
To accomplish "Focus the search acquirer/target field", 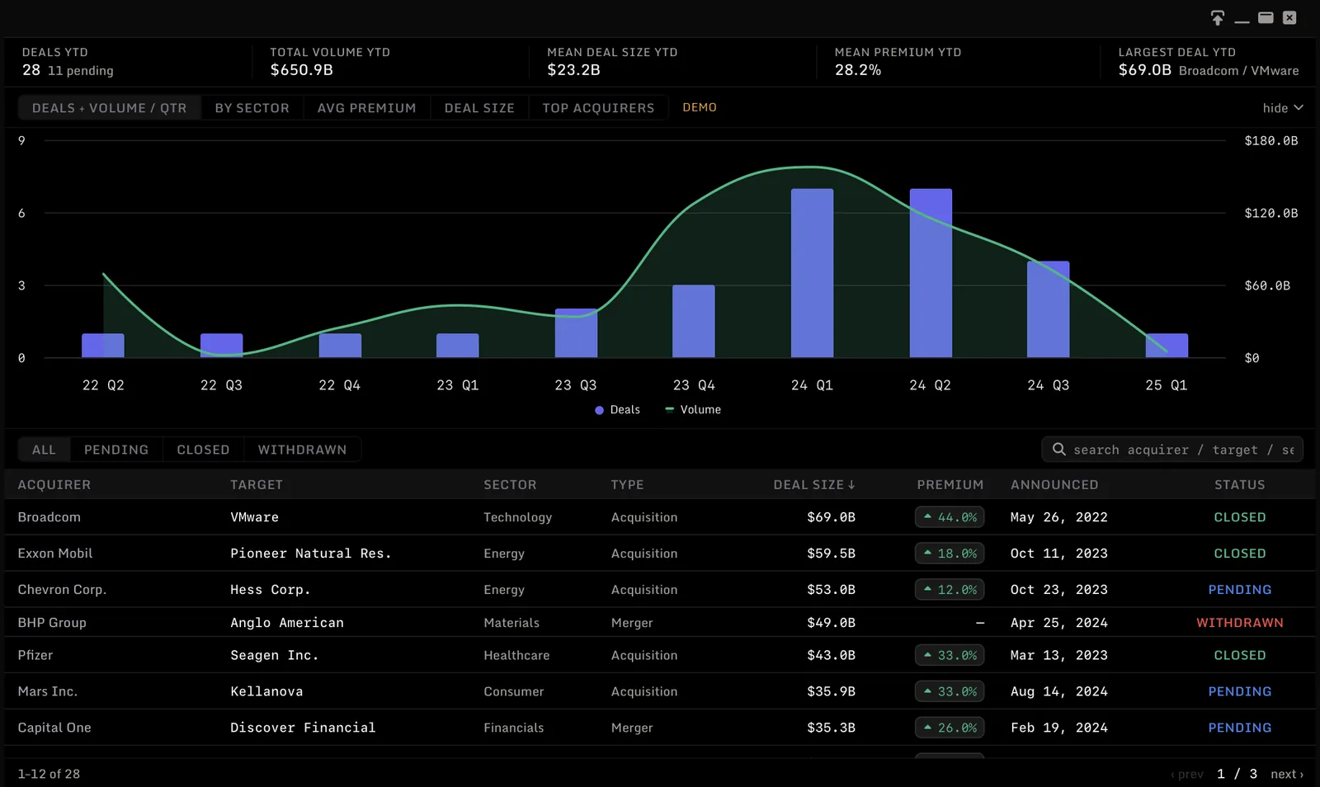I will [x=1172, y=450].
